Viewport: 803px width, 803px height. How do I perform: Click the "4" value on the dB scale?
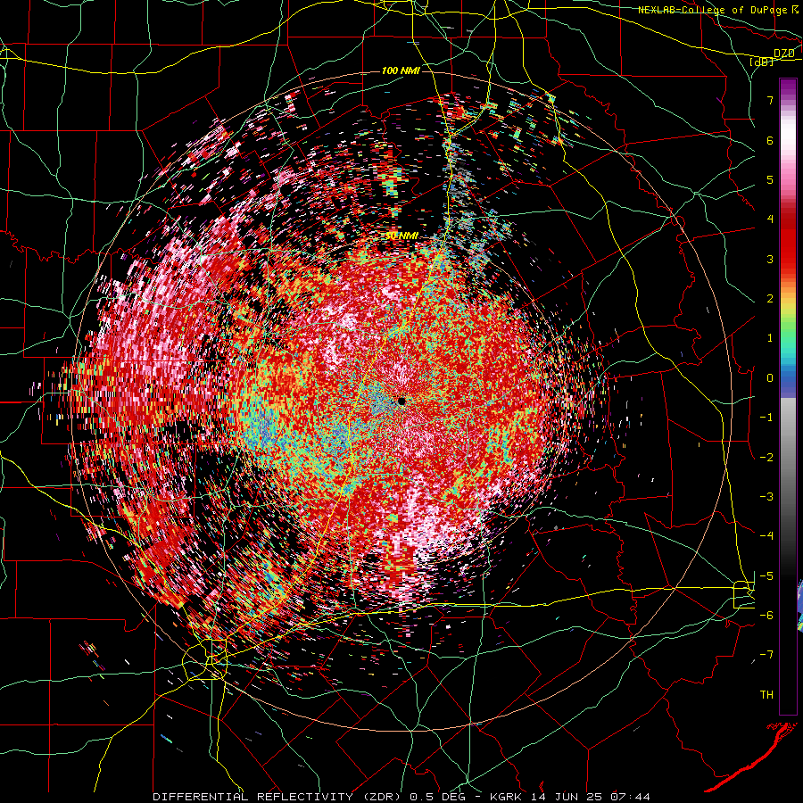[x=770, y=219]
